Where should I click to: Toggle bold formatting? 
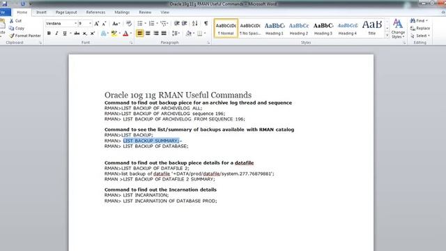pyautogui.click(x=49, y=33)
